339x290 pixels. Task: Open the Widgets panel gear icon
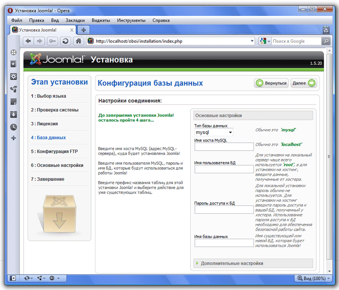(x=14, y=77)
